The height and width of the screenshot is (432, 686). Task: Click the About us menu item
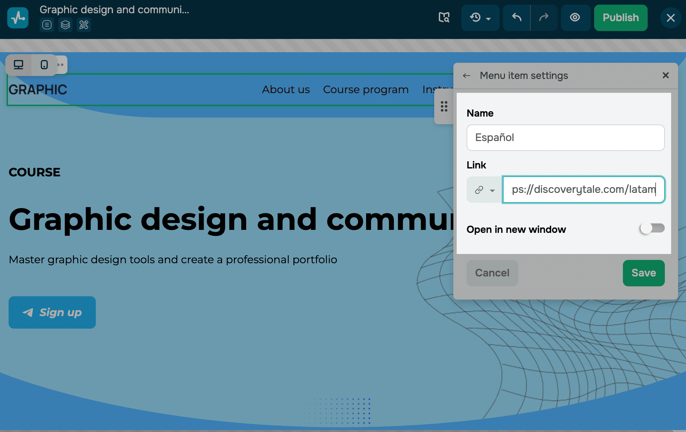click(x=286, y=90)
